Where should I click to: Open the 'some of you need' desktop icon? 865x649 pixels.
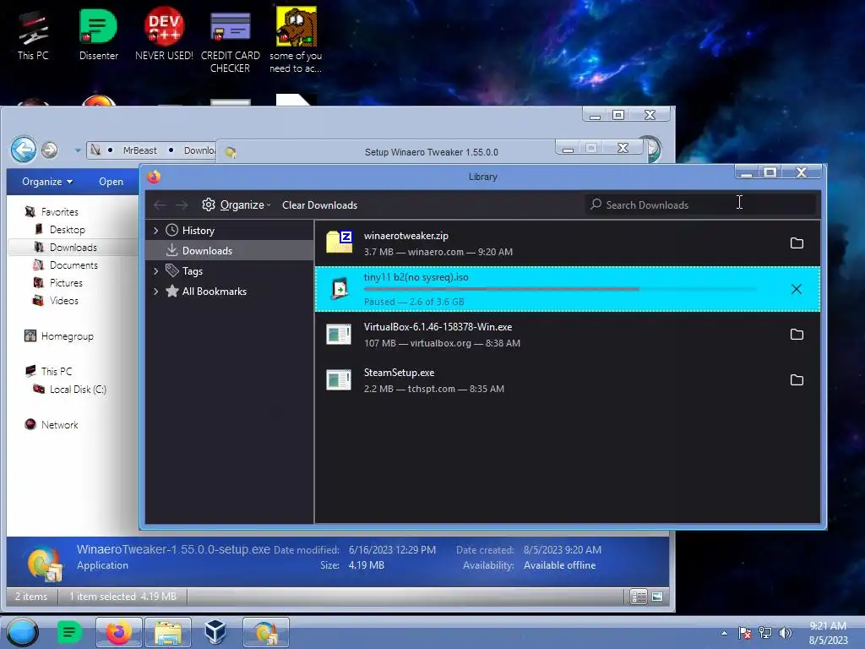pos(296,41)
